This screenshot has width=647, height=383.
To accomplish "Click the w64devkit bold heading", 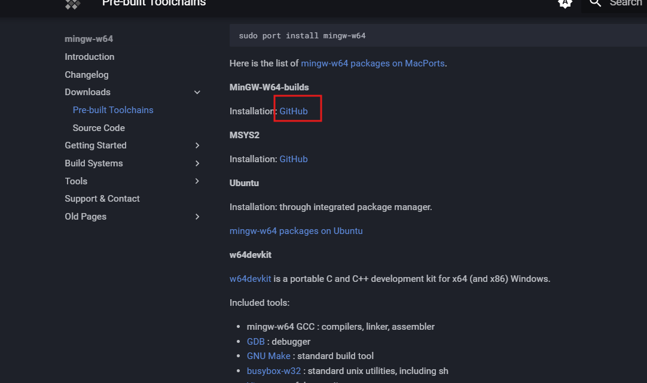I will click(250, 255).
